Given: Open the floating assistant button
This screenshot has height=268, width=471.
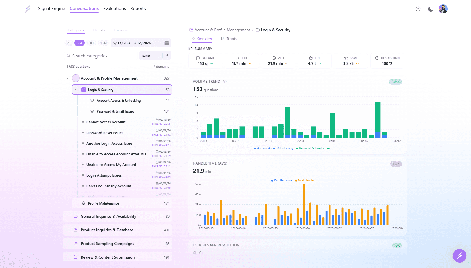Looking at the screenshot, I should click(x=460, y=256).
